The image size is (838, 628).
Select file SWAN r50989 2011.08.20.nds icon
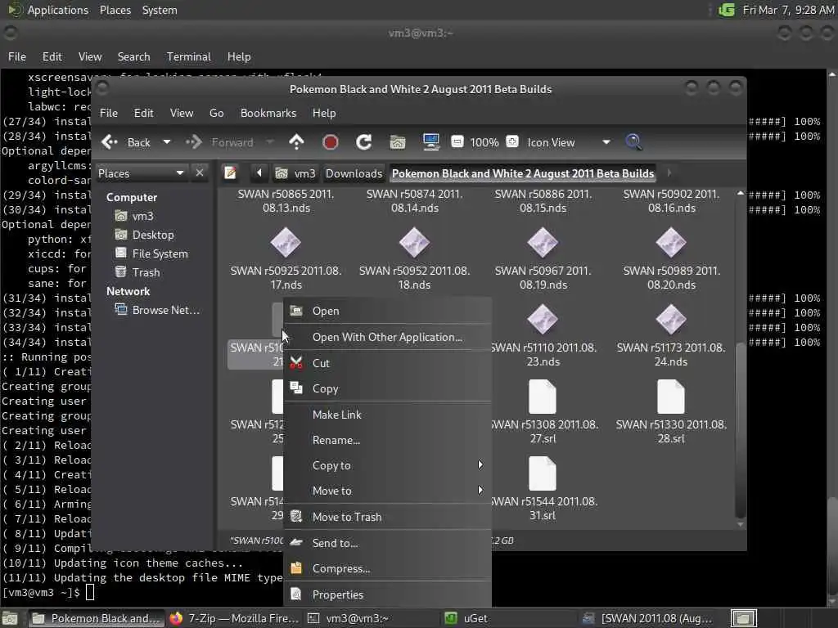point(671,243)
